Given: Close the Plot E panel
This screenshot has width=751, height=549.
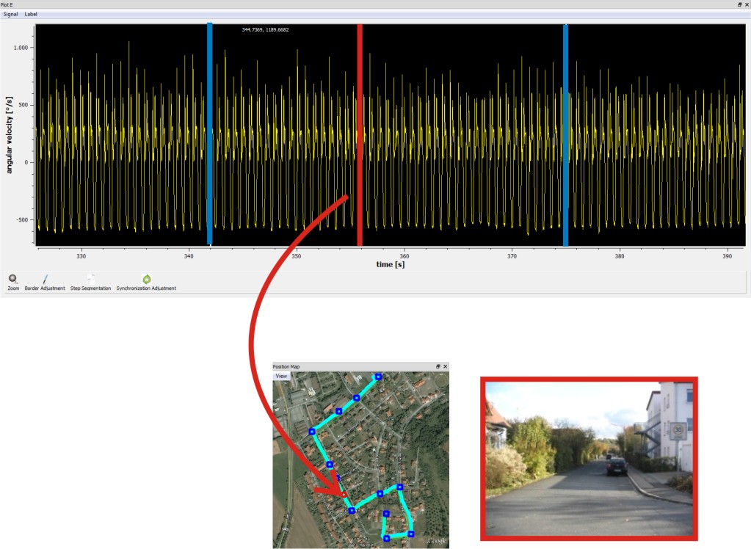Looking at the screenshot, I should 747,4.
